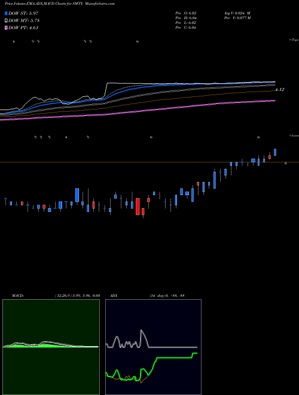Image resolution: width=299 pixels, height=395 pixels.
Task: Click the 'Pre V: 0.077 M' value
Action: click(x=237, y=18)
